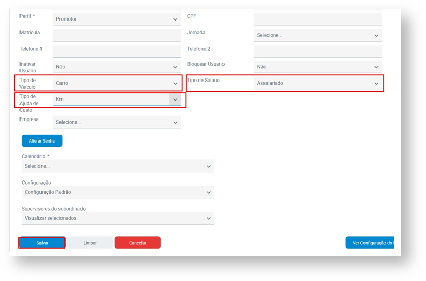Open the Jornada dropdown
This screenshot has width=426, height=281.
(x=318, y=35)
